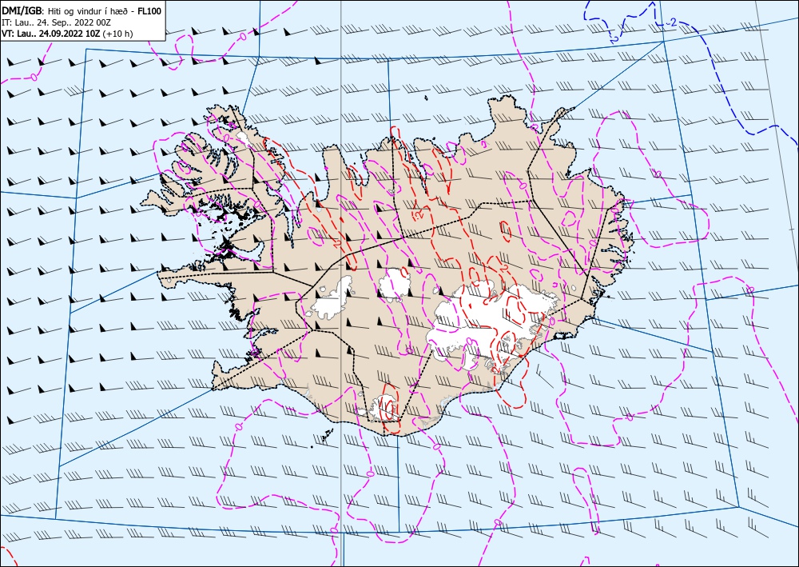Screen dimensions: 799x567
Task: Click the title line 'Hiti og vindur í hæð - FL100'
Action: point(81,10)
